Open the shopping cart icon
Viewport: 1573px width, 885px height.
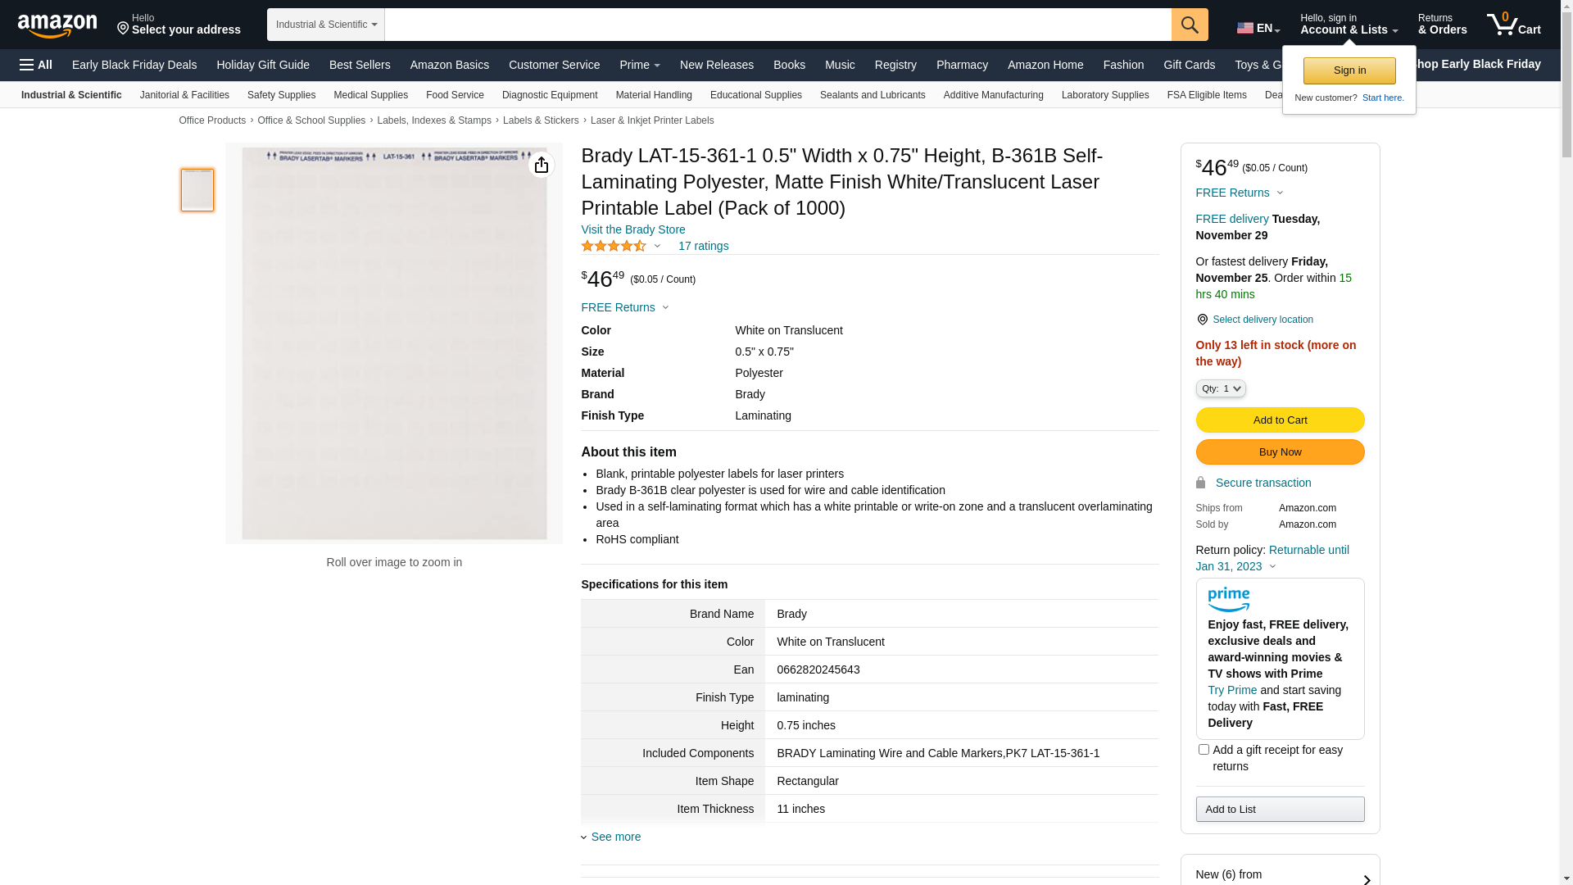pos(1512,25)
